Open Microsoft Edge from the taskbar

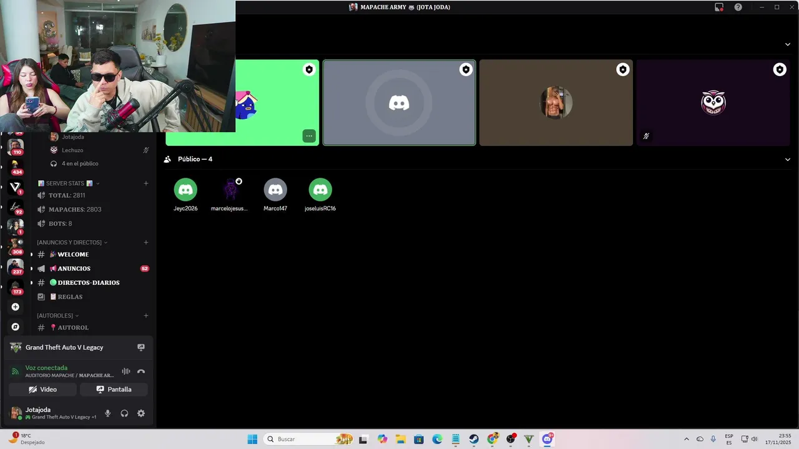(437, 439)
